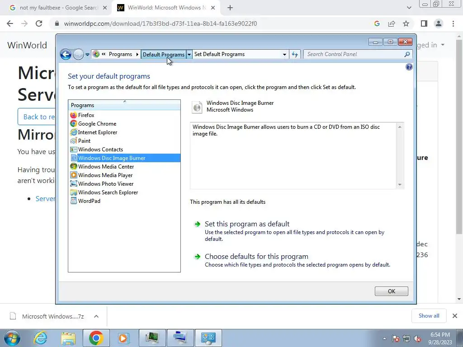Open Chrome tab search dropdown

(x=409, y=8)
